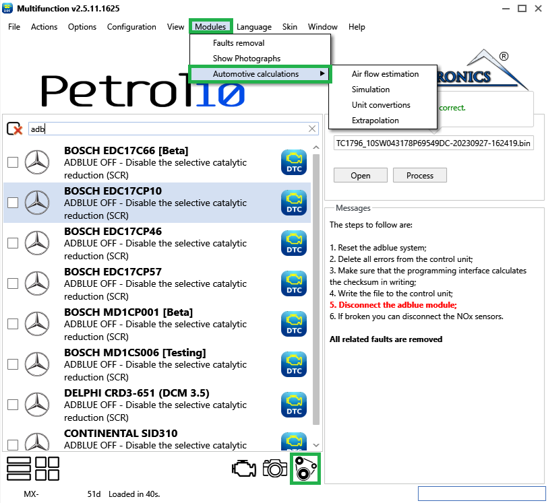Click the DTC icon for BOSCH EDC17CP46

[294, 243]
